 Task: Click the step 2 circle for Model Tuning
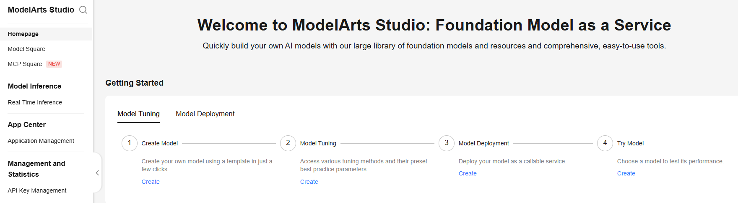288,143
